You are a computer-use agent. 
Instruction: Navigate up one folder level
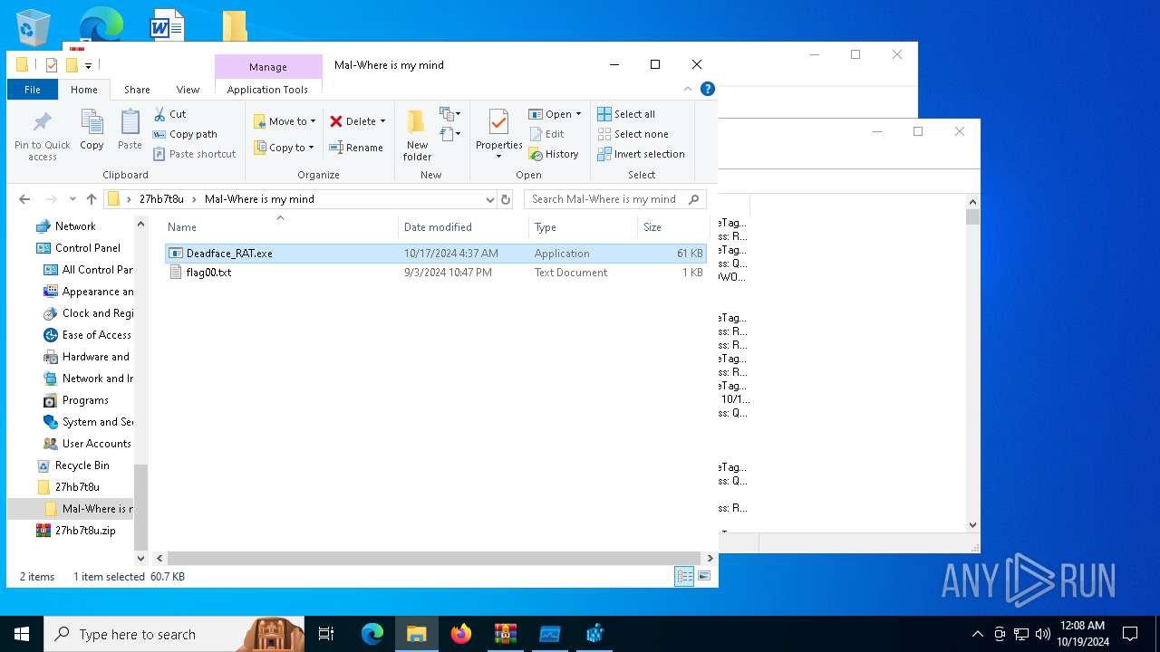pos(92,199)
